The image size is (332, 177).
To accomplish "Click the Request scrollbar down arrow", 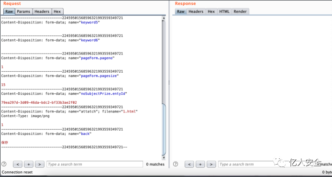I will click(x=164, y=158).
